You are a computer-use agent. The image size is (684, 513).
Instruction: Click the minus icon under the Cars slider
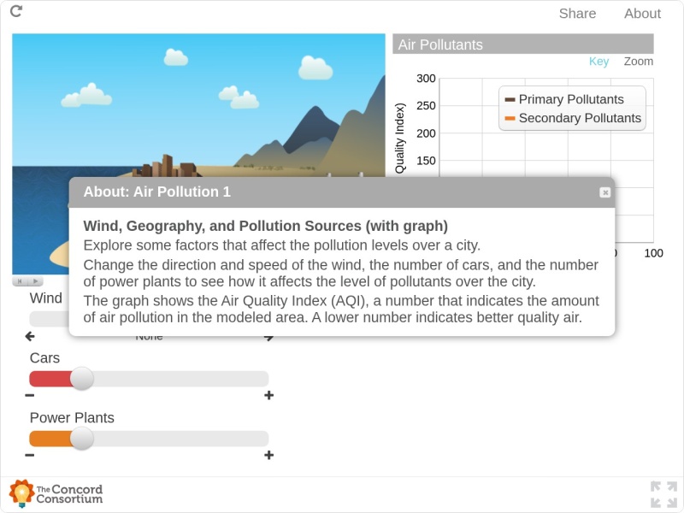(30, 395)
